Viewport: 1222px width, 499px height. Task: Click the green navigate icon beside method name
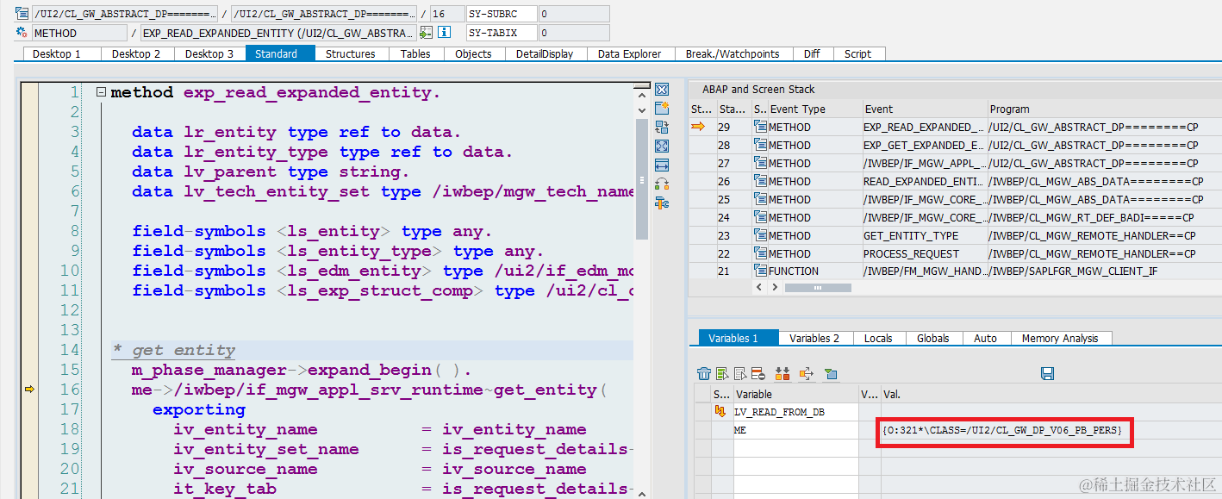coord(426,33)
